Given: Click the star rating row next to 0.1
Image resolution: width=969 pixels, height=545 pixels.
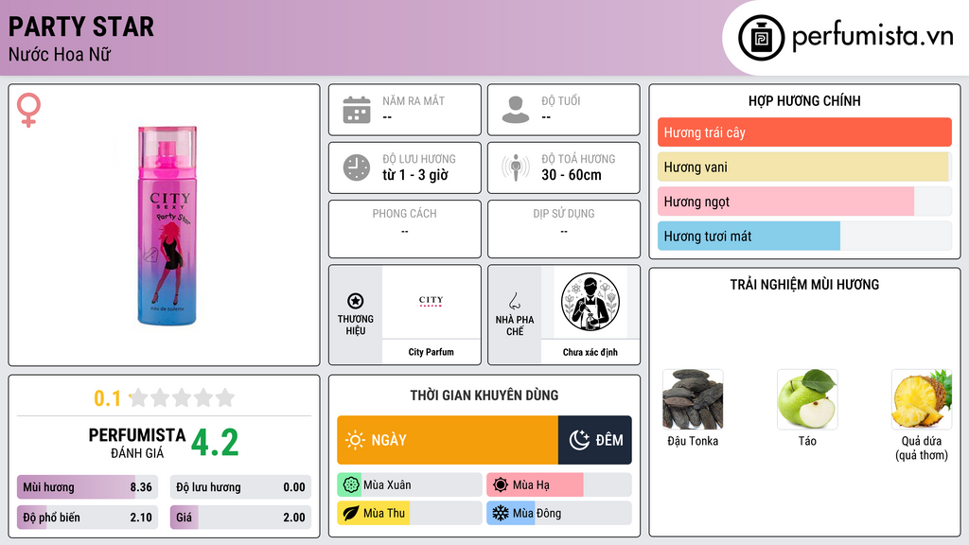Looking at the screenshot, I should coord(182,397).
